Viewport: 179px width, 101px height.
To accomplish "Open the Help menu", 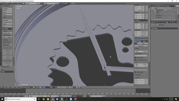I will pos(20,4).
